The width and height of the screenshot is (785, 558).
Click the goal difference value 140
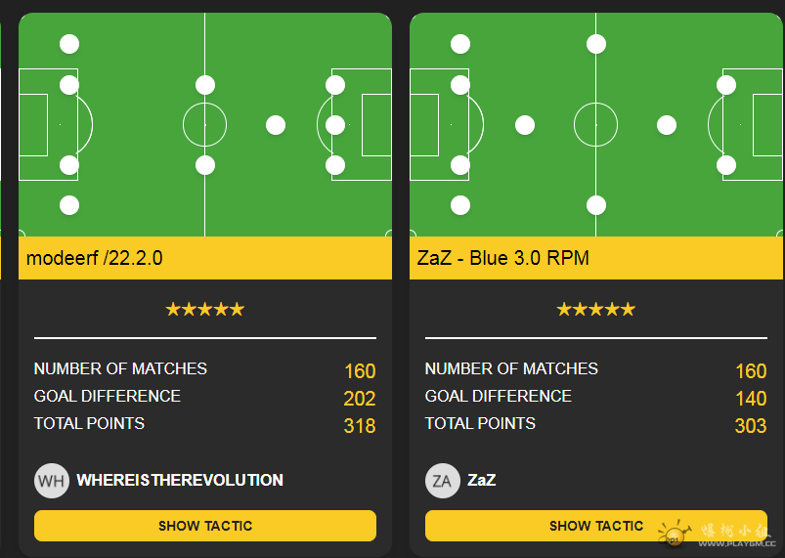pos(751,399)
